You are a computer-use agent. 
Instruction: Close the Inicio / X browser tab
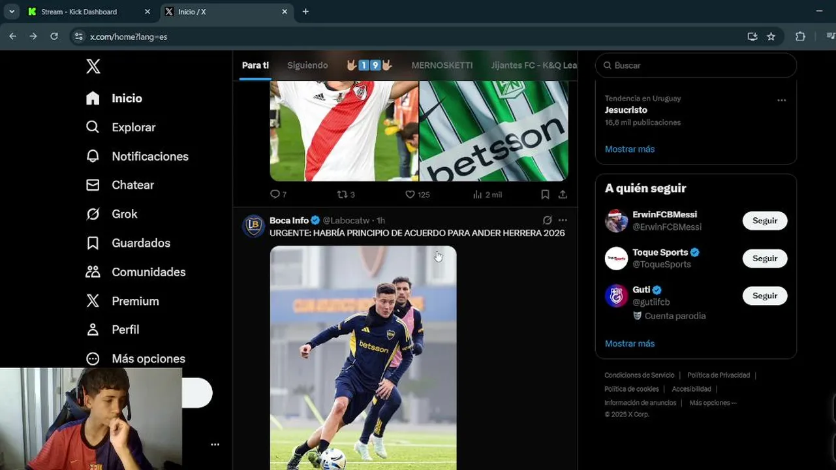click(285, 12)
